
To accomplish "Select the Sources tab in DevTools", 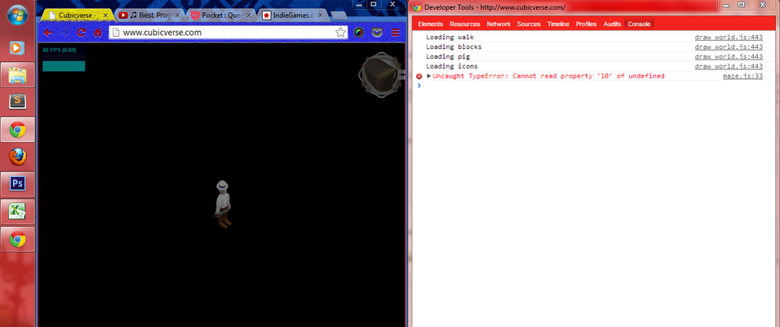I will (529, 24).
